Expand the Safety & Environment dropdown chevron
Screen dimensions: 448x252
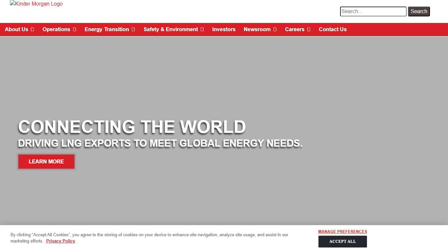pos(201,29)
